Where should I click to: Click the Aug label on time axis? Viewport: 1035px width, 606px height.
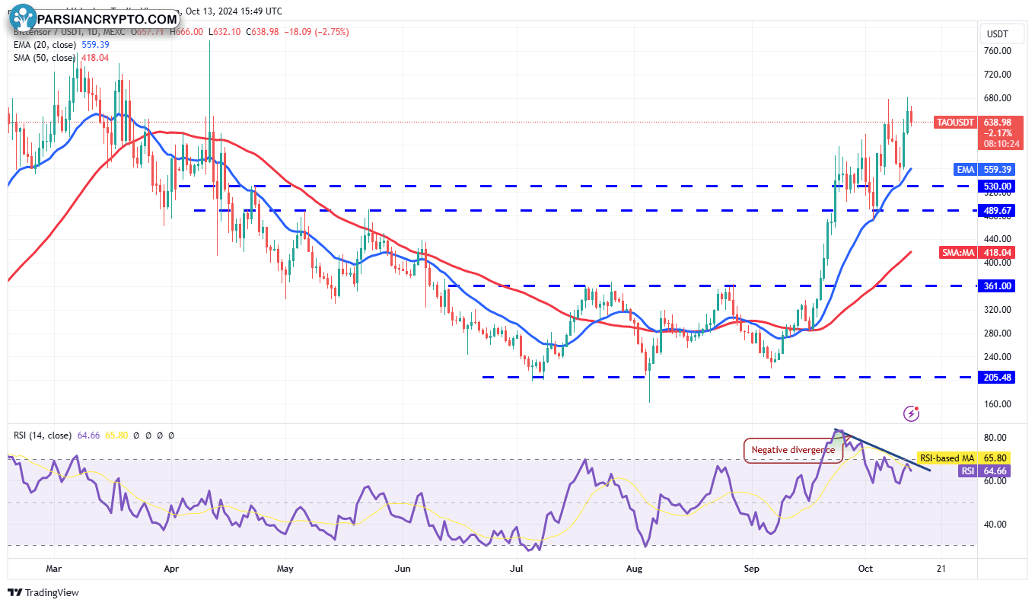tap(635, 569)
